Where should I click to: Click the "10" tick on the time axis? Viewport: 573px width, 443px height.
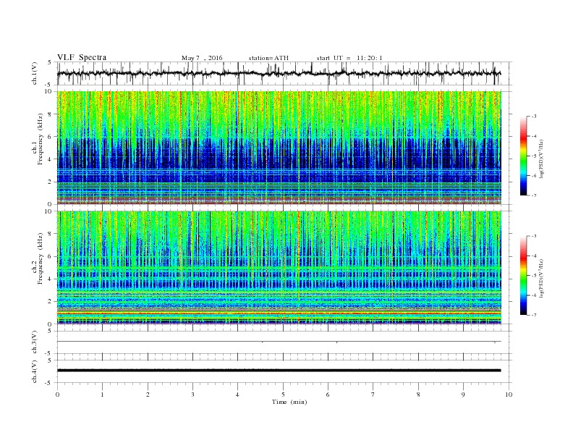pos(509,395)
